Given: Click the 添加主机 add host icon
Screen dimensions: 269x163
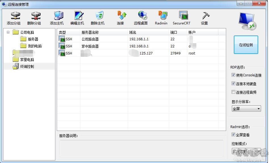Looking at the screenshot, I should coord(58,16).
